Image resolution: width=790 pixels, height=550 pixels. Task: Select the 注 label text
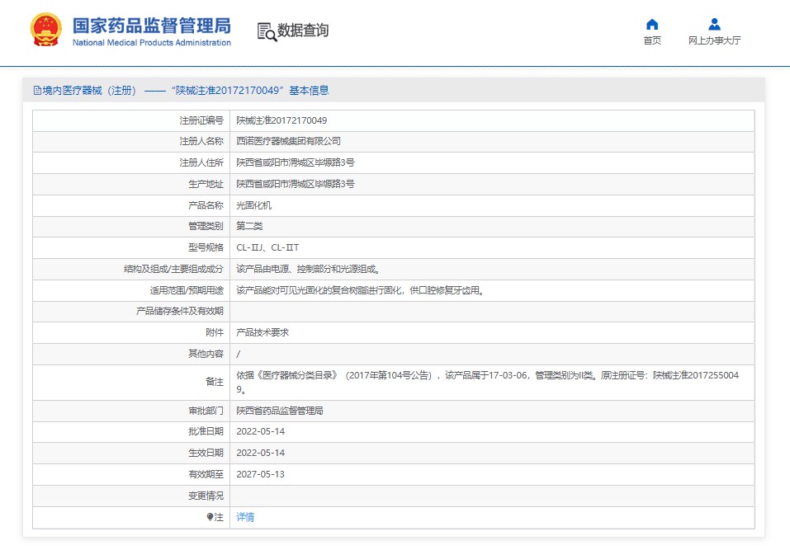coord(219,517)
